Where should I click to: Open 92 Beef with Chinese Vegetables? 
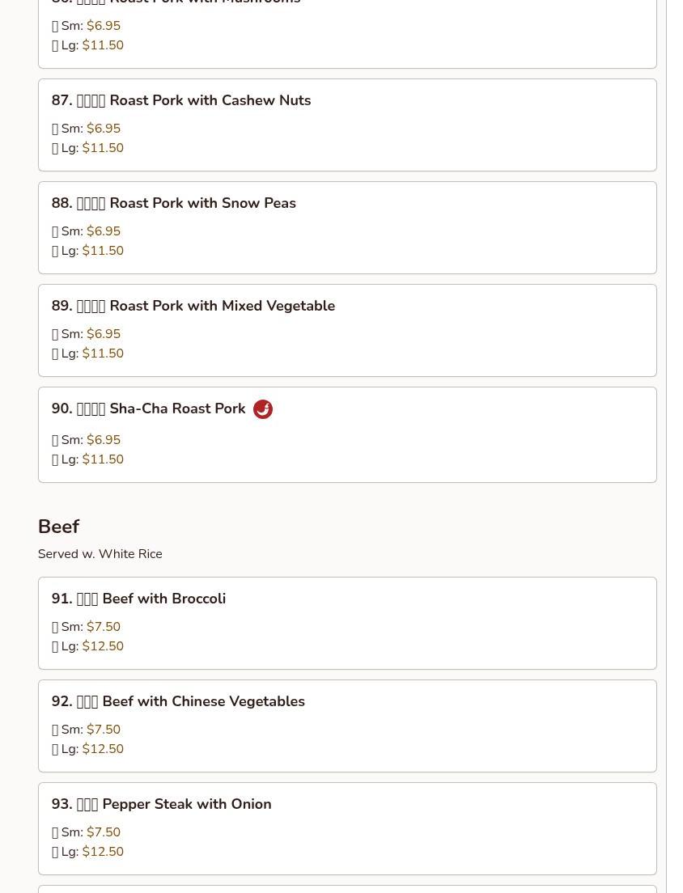(347, 726)
